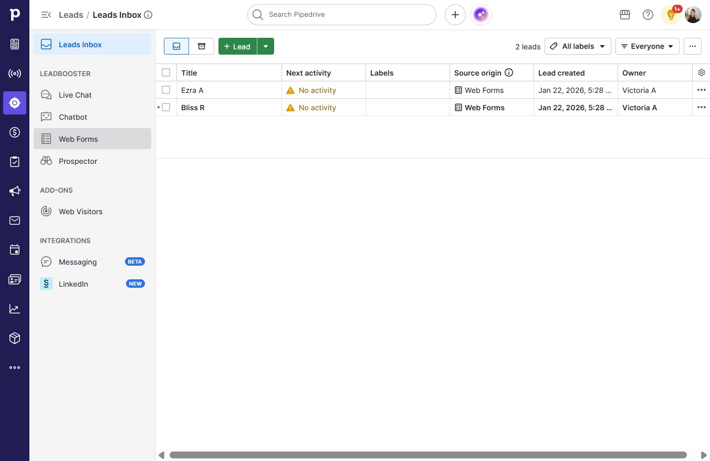
Task: Tick the checkbox for Bliss R
Action: [166, 107]
